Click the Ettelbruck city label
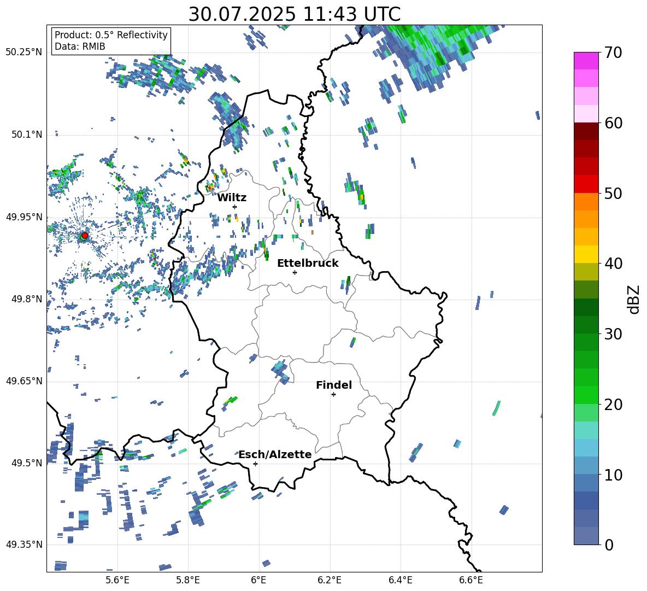The image size is (647, 591). tap(308, 264)
